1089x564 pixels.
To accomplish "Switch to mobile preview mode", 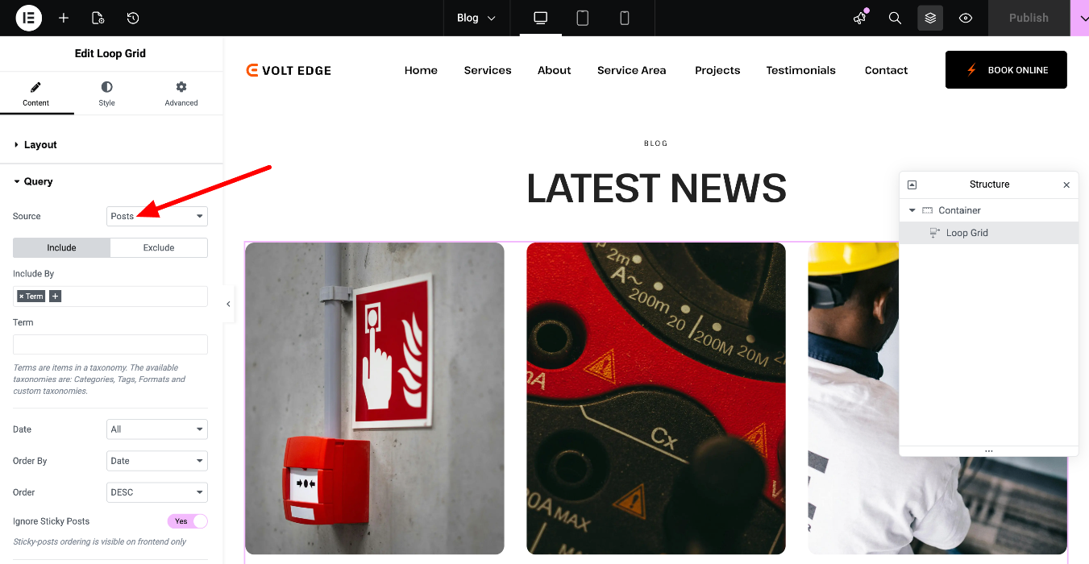I will (625, 18).
